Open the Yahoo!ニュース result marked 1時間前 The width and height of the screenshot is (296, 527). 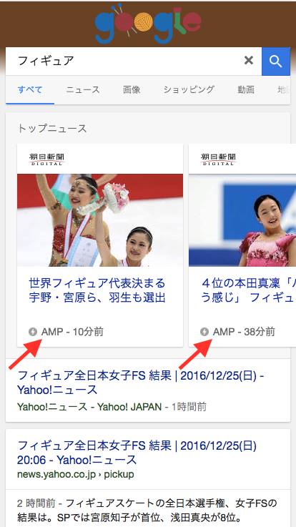(140, 383)
